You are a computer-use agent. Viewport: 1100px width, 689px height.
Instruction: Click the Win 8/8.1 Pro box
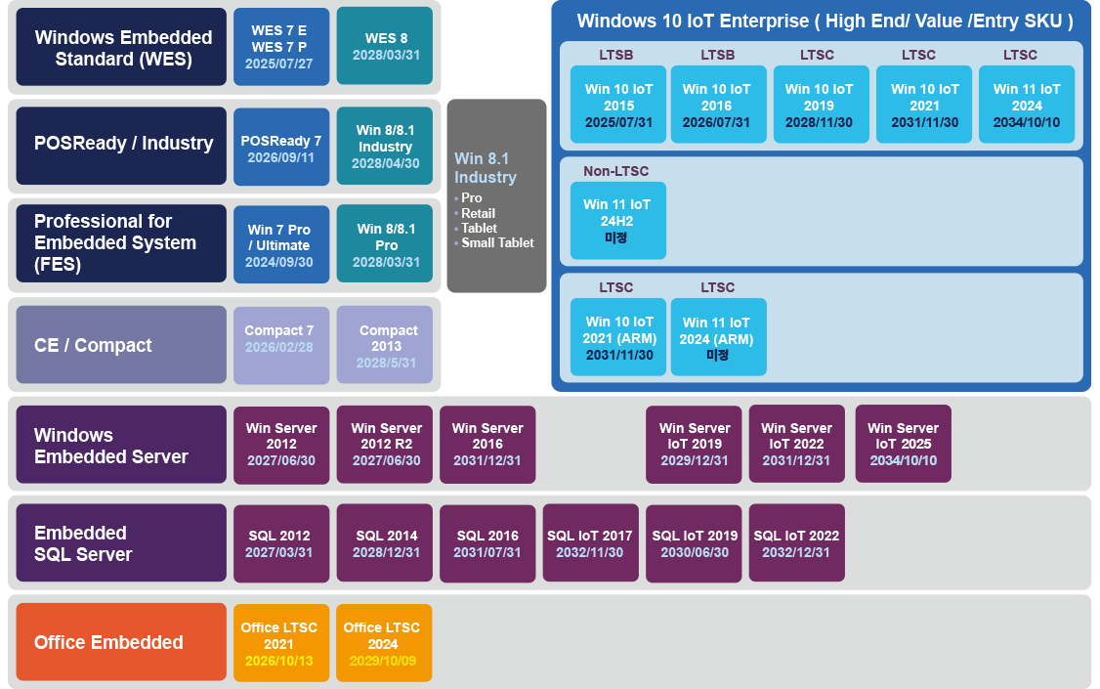385,243
